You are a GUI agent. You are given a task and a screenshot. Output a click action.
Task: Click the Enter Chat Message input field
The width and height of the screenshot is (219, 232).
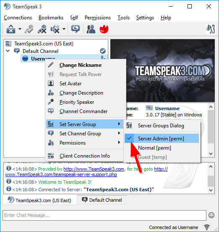pyautogui.click(x=104, y=215)
